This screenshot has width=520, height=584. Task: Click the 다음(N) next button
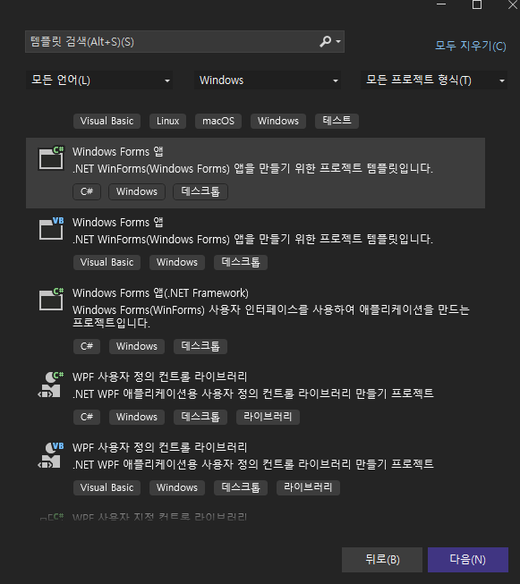[x=468, y=560]
